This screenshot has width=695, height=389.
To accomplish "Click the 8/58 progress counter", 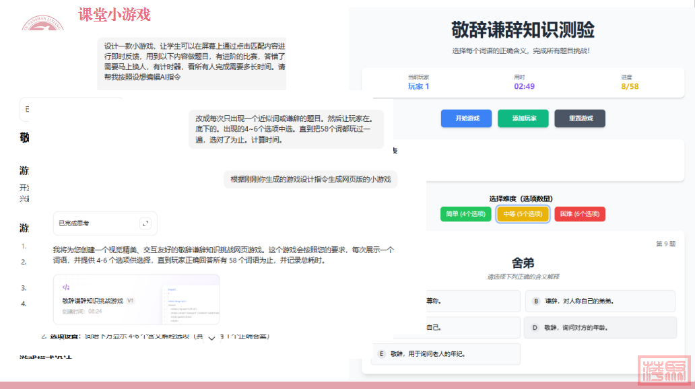I will [630, 86].
